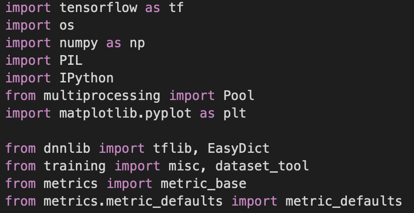The image size is (414, 213).
Task: Click the empty line between import blocks
Action: click(x=139, y=131)
